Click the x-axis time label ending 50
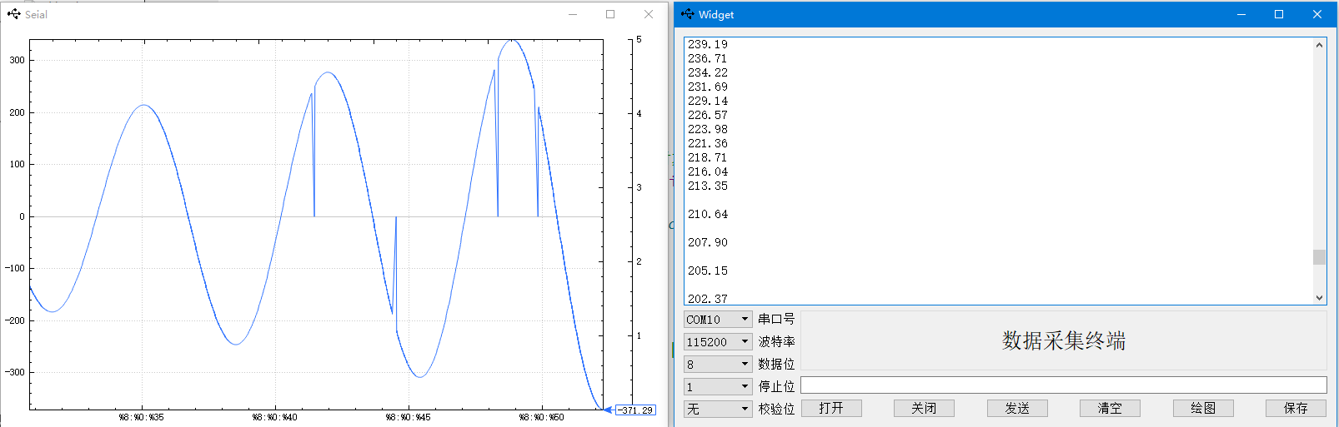 point(542,417)
